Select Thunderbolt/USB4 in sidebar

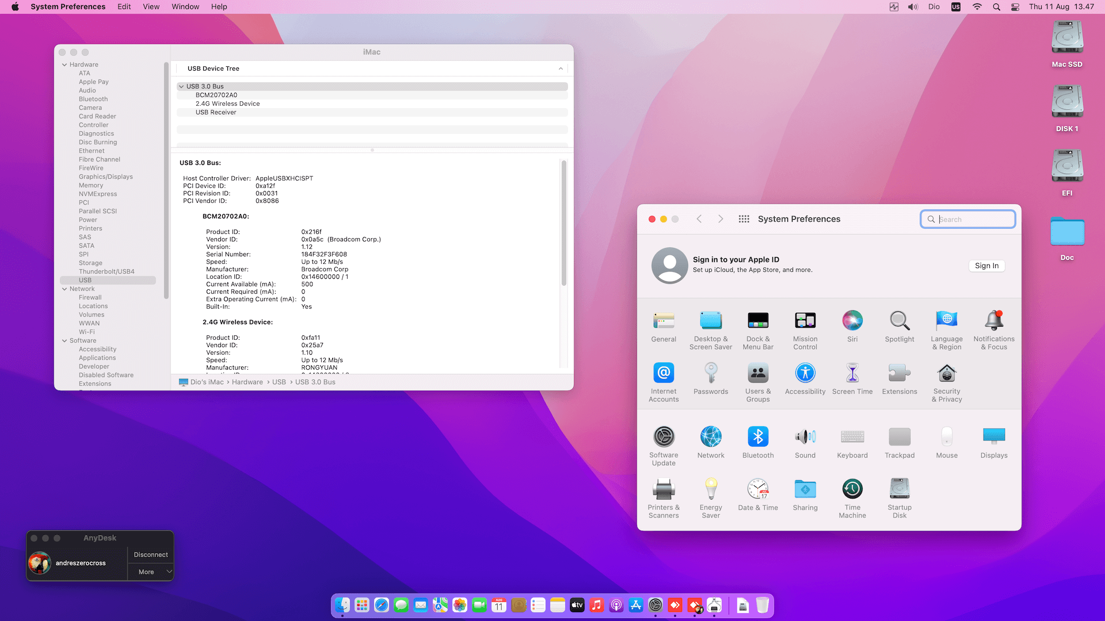(106, 271)
